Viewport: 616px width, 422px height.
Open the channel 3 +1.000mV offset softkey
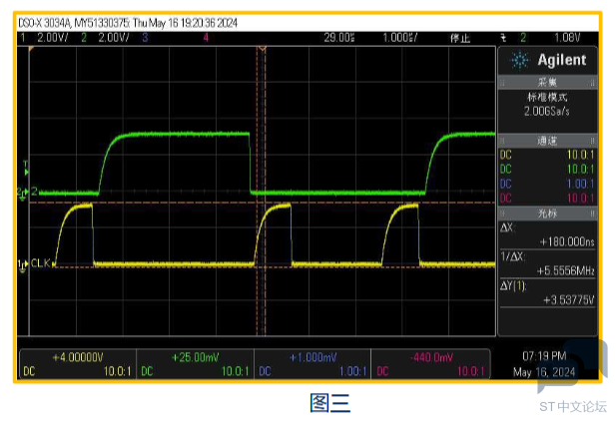point(312,363)
